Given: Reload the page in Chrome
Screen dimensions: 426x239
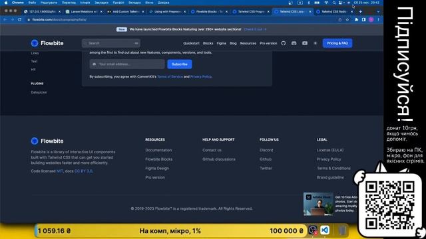Looking at the screenshot, I should (19, 19).
